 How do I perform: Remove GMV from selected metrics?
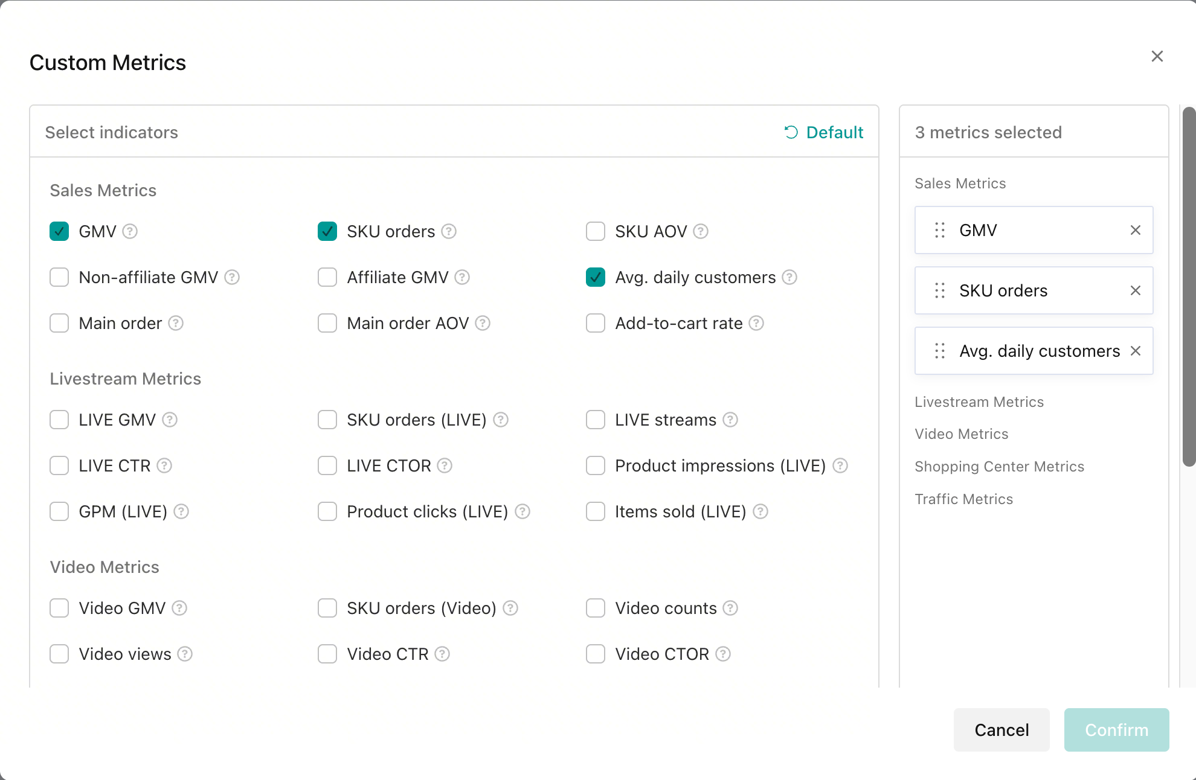(1136, 230)
